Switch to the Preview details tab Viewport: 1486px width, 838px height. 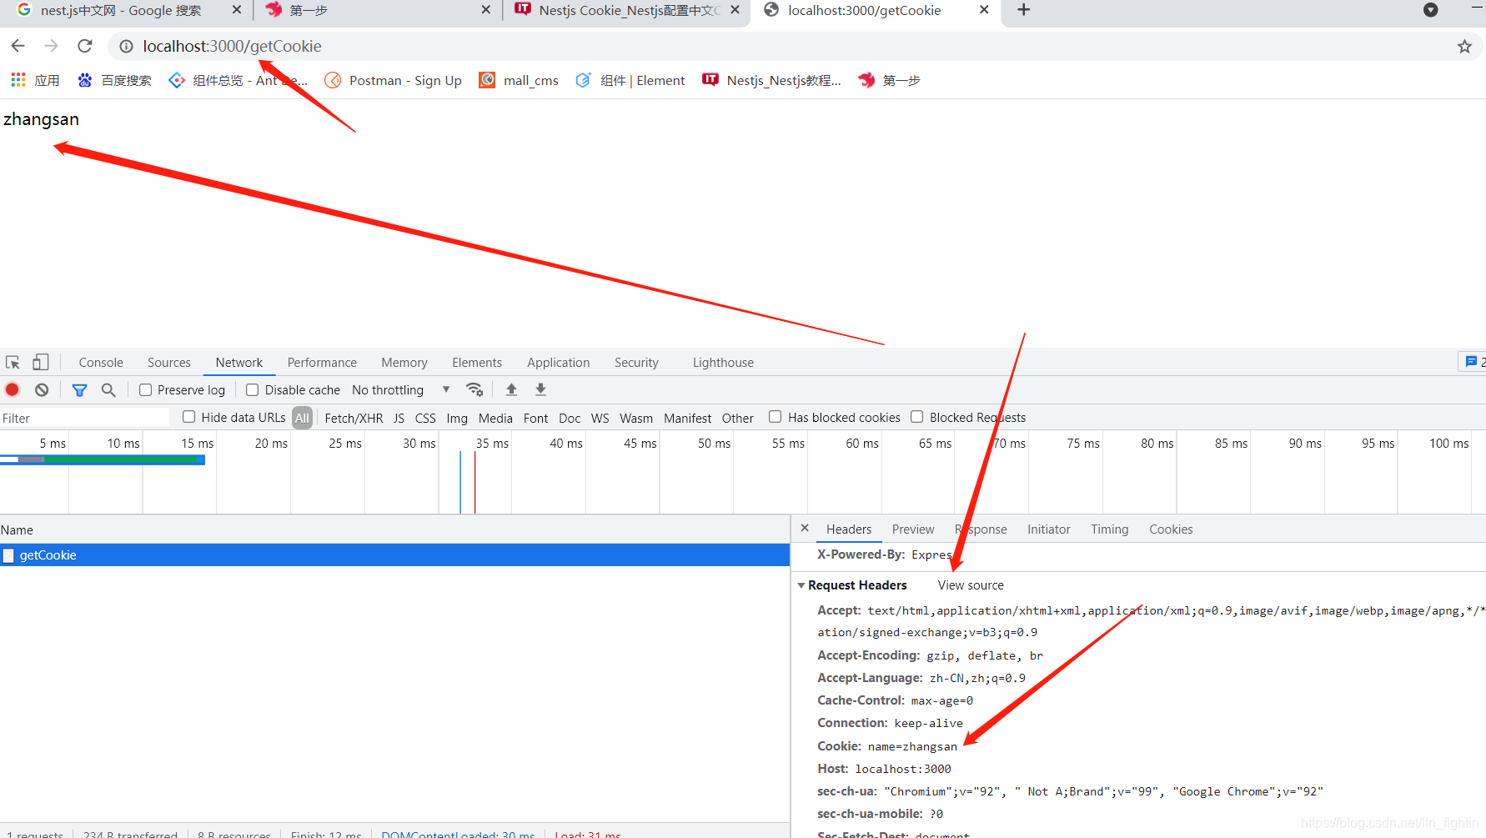pyautogui.click(x=913, y=529)
